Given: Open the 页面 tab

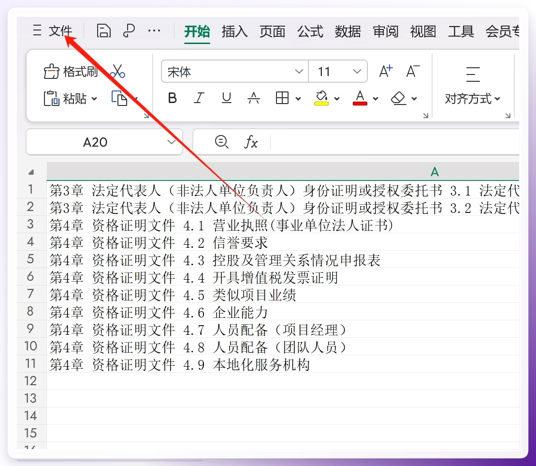Looking at the screenshot, I should [x=272, y=31].
